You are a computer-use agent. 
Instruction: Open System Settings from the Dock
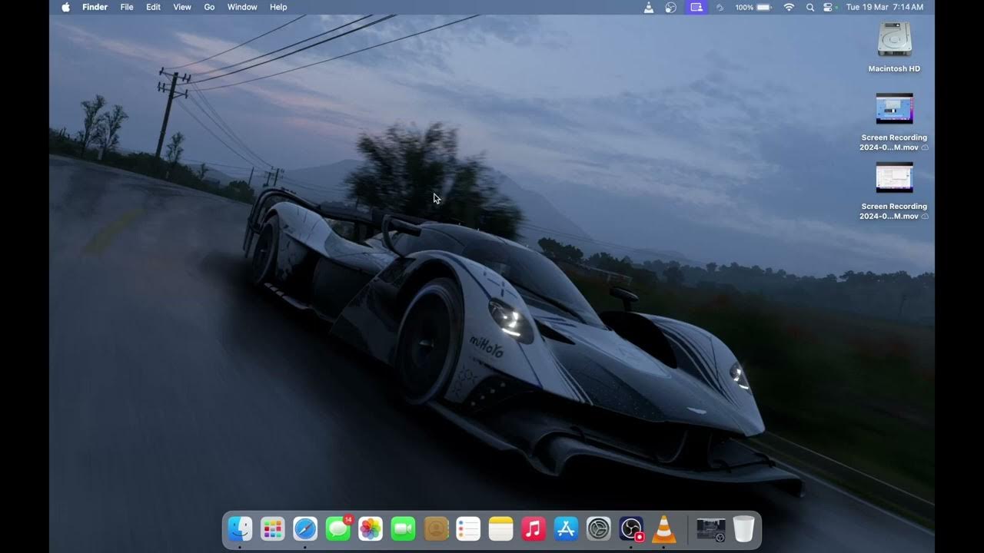(x=599, y=528)
